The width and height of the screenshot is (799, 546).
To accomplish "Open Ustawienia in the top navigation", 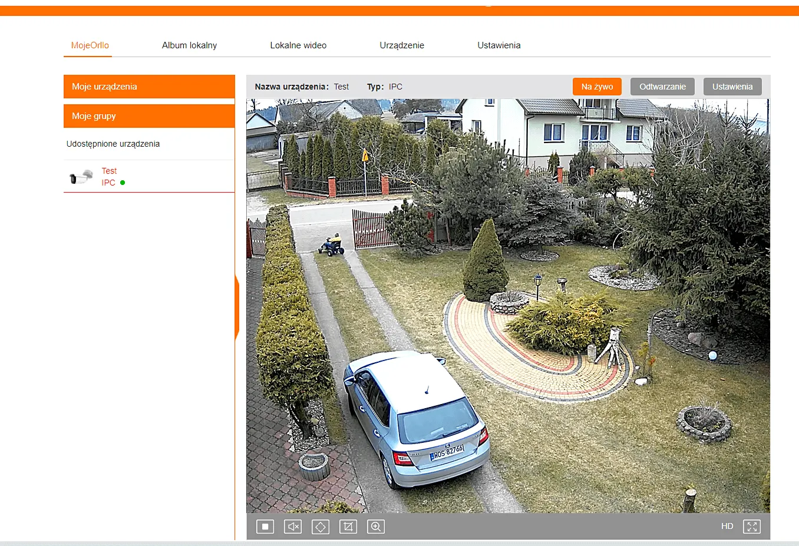I will 498,45.
